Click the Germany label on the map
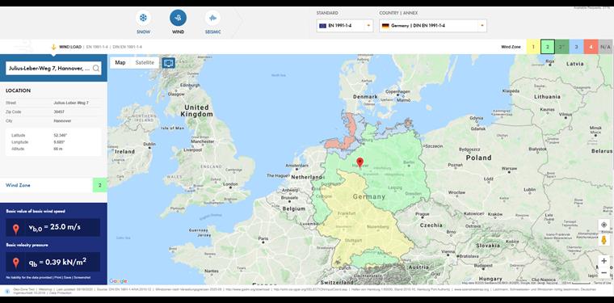614x303 pixels. [x=369, y=196]
